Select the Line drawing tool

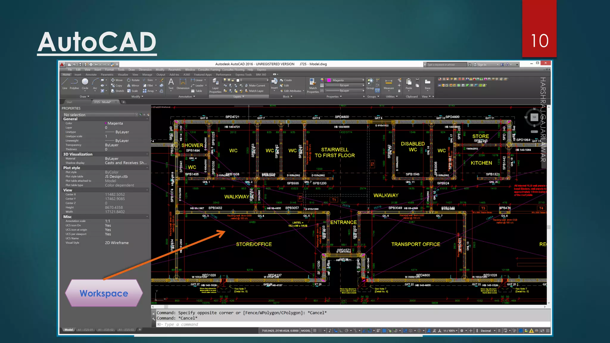coord(65,84)
